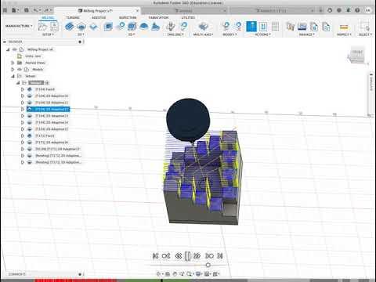376x282 pixels.
Task: Open the DRILLING group dropdown
Action: pos(175,34)
